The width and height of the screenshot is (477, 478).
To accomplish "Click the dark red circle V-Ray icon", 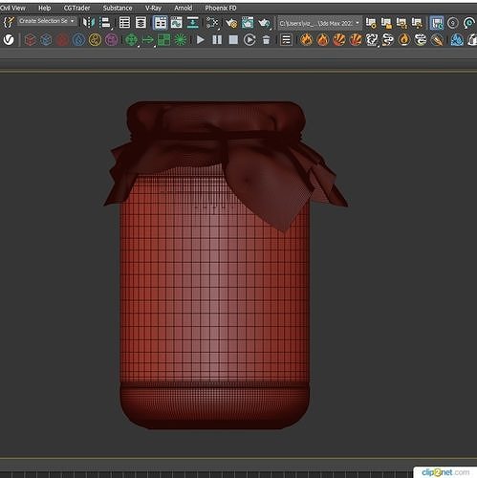I will click(x=62, y=40).
